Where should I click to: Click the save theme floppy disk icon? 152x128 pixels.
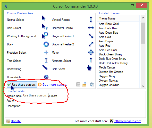(78, 84)
